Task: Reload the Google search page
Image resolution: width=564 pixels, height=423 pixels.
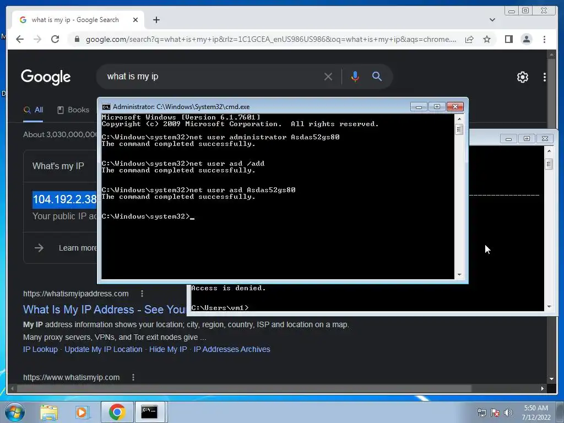Action: (55, 39)
